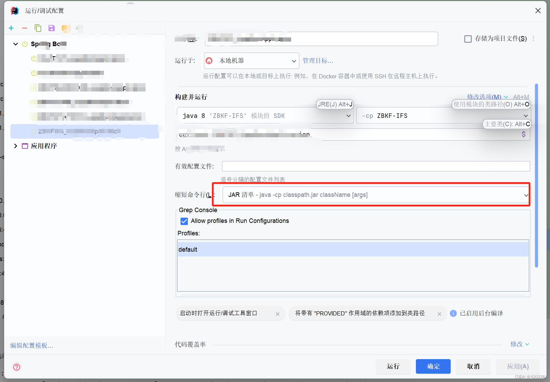Click the Grep Console section title
This screenshot has height=382, width=550.
pos(198,210)
